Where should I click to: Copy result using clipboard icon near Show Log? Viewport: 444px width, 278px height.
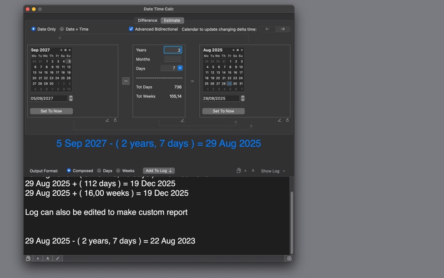[239, 171]
